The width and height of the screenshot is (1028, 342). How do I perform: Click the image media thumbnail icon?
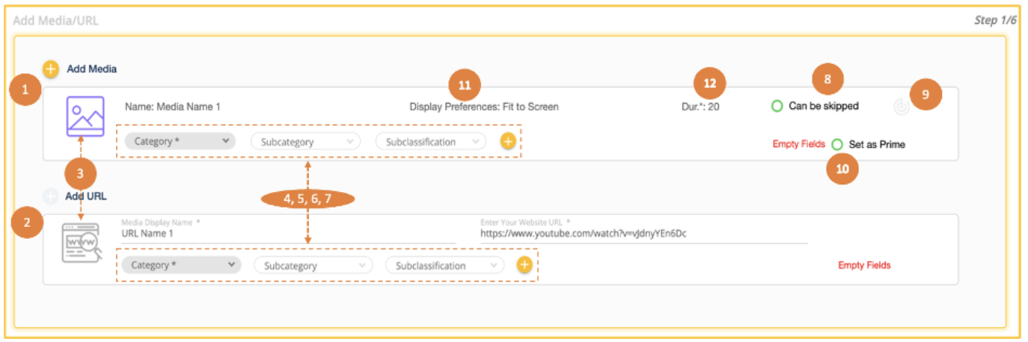(x=85, y=116)
